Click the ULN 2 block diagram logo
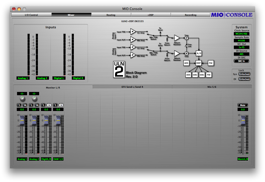265x182 pixels. (119, 69)
